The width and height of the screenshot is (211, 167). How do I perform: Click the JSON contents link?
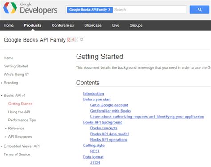(x=95, y=163)
